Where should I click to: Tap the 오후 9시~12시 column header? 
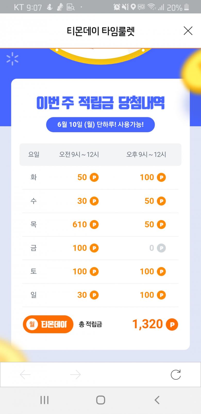[x=146, y=154]
